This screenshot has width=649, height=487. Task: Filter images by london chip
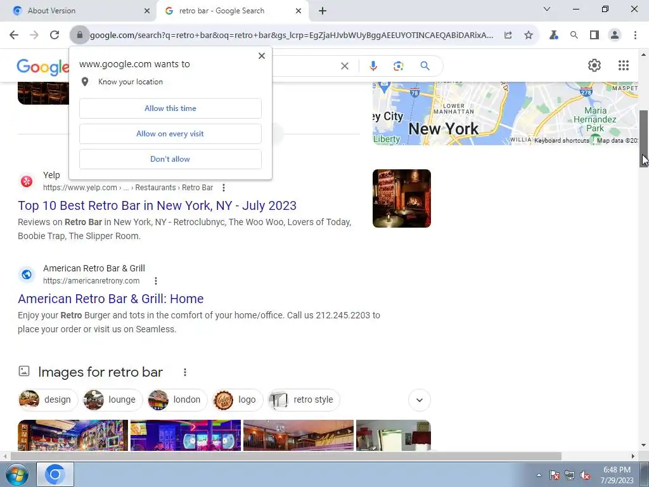[x=177, y=400]
